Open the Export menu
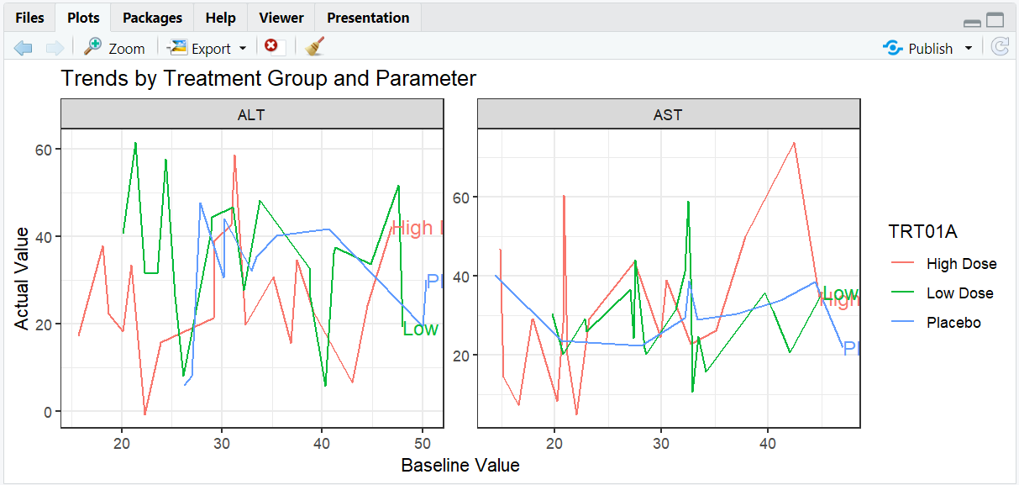The width and height of the screenshot is (1019, 485). [207, 48]
